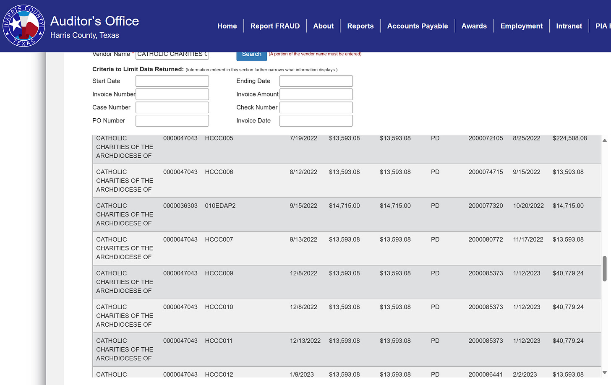
Task: Select invoice HCCC012 cell
Action: (x=219, y=375)
